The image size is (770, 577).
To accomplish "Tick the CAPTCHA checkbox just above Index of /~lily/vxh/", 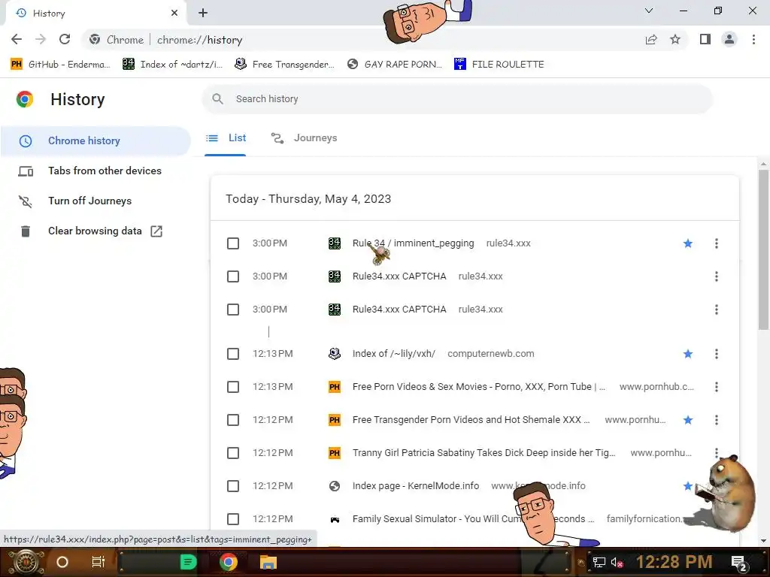I will pyautogui.click(x=233, y=310).
